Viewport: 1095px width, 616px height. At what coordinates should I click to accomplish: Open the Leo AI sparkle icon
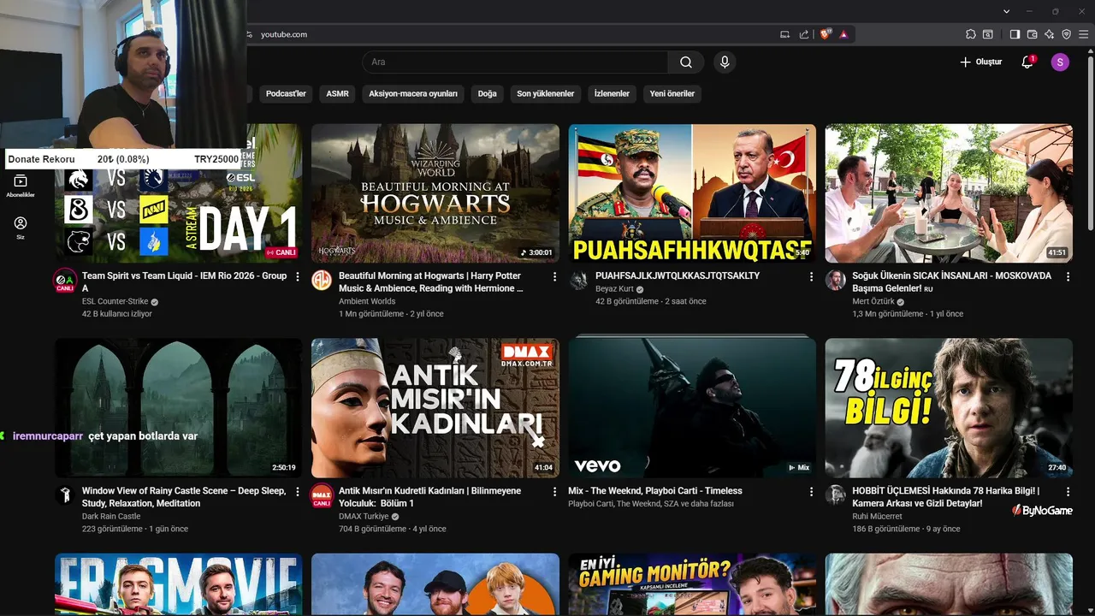point(1049,34)
